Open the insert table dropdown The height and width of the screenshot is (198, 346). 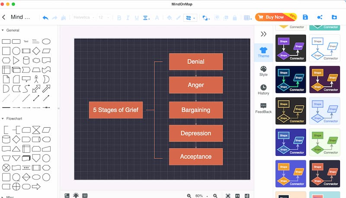[247, 18]
